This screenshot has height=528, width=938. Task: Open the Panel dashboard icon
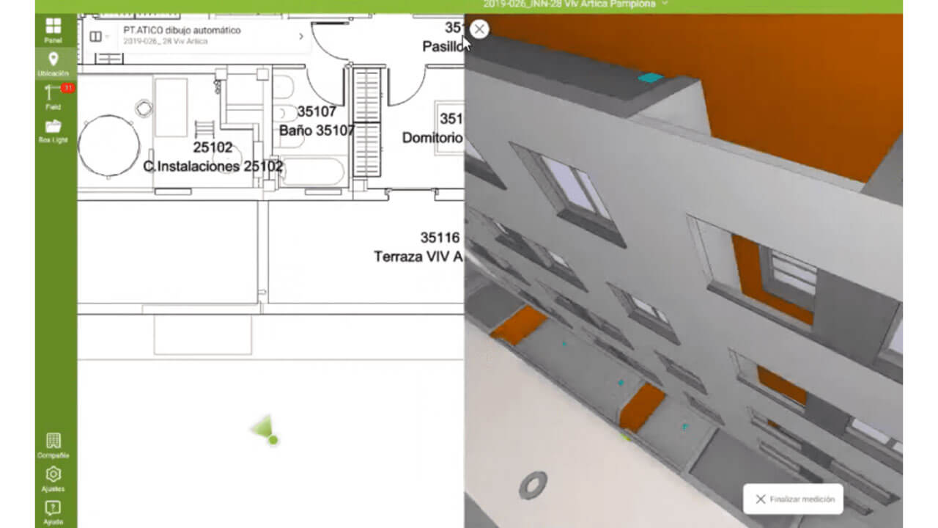pyautogui.click(x=53, y=30)
